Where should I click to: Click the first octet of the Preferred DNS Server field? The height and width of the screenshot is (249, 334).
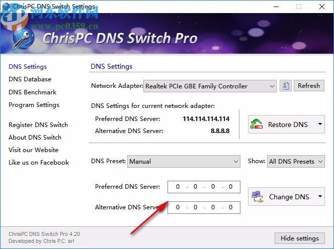click(x=178, y=187)
